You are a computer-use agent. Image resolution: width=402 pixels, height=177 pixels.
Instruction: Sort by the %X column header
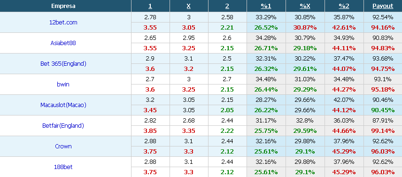(x=305, y=6)
